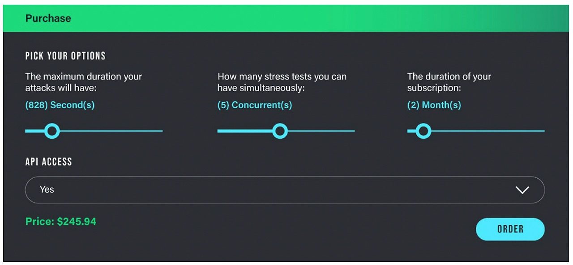Click the maximum attack duration description text
This screenshot has height=265, width=573.
click(x=83, y=82)
